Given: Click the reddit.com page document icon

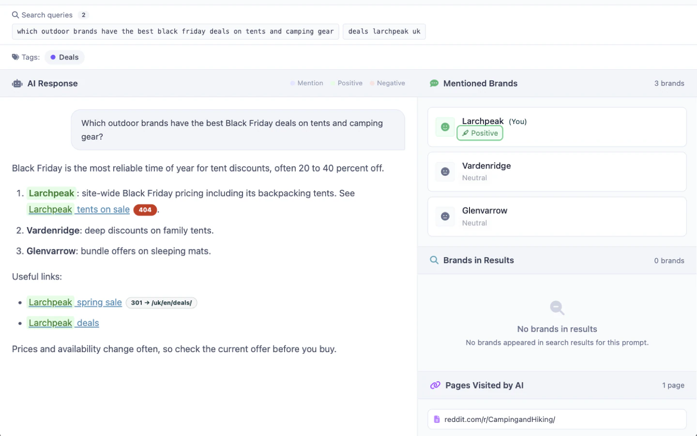Looking at the screenshot, I should pos(437,420).
